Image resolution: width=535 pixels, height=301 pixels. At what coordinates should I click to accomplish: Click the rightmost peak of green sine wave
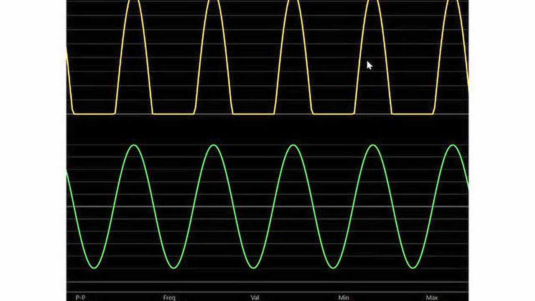click(x=453, y=145)
